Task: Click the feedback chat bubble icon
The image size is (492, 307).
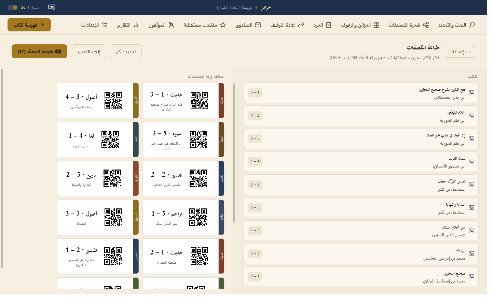Action: (x=52, y=8)
